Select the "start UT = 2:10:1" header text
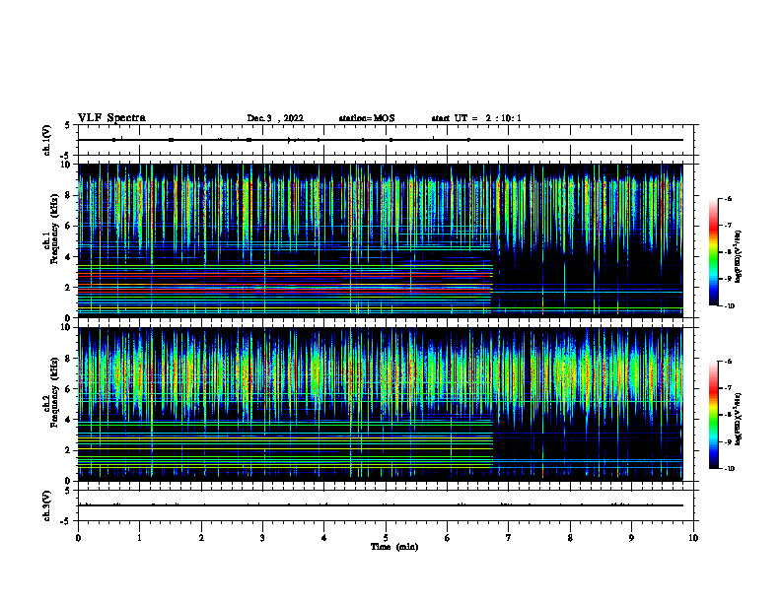Image resolution: width=781 pixels, height=603 pixels. [476, 118]
